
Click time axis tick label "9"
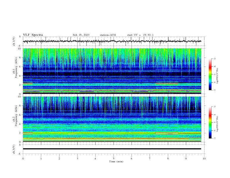coord(186,159)
